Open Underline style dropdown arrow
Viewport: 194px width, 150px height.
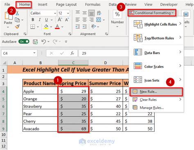[x=52, y=20]
